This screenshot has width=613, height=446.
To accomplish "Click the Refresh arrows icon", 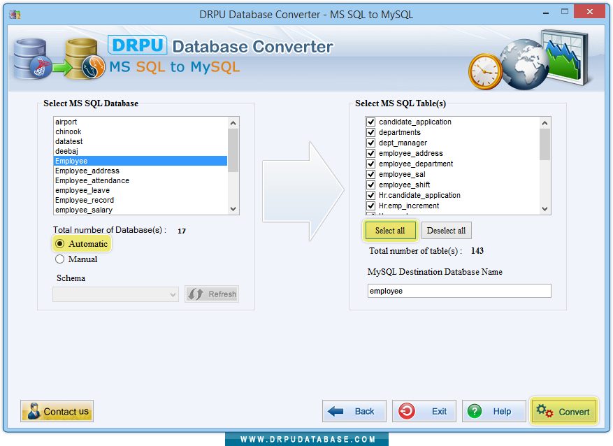I will 196,294.
